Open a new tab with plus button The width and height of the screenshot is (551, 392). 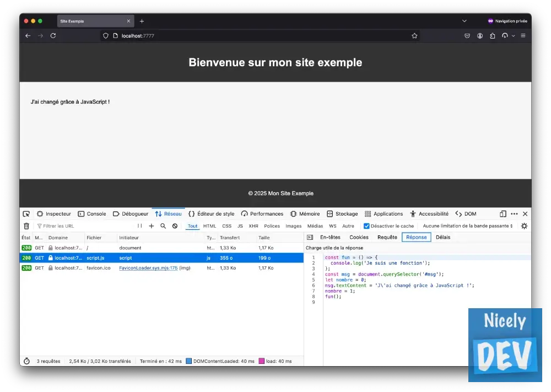coord(142,21)
